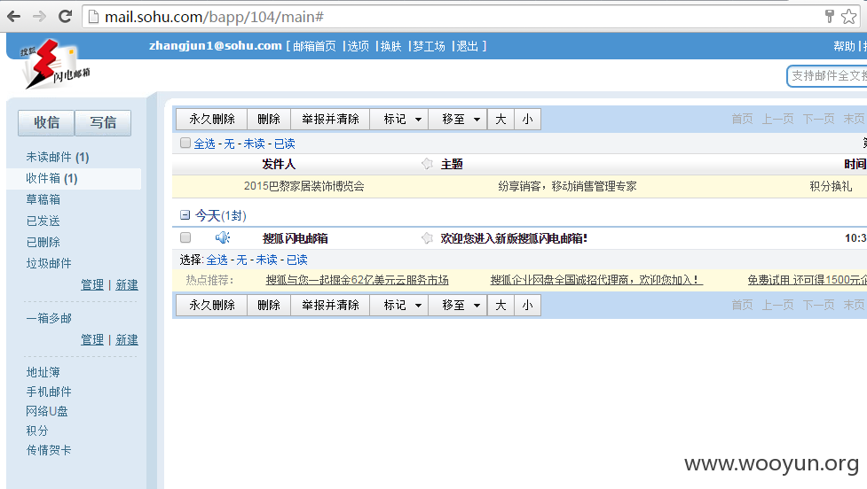Open ad 纷享销客，移动销售管理专家
Image resolution: width=867 pixels, height=489 pixels.
[567, 187]
